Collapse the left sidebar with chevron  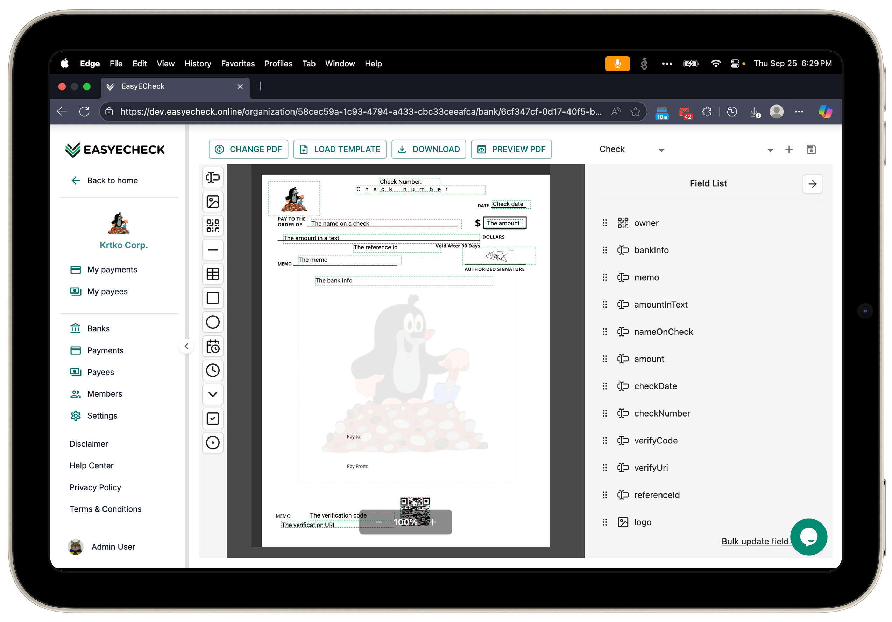[186, 346]
